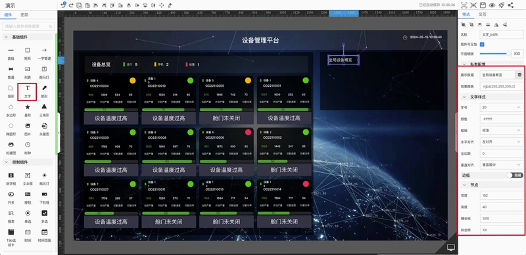Screen dimensions: 526x255
Task: Click the horizontal flip icon in style panel
Action: click(496, 24)
